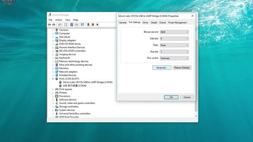Switch to the Events tab
This screenshot has height=142, width=253.
click(162, 23)
